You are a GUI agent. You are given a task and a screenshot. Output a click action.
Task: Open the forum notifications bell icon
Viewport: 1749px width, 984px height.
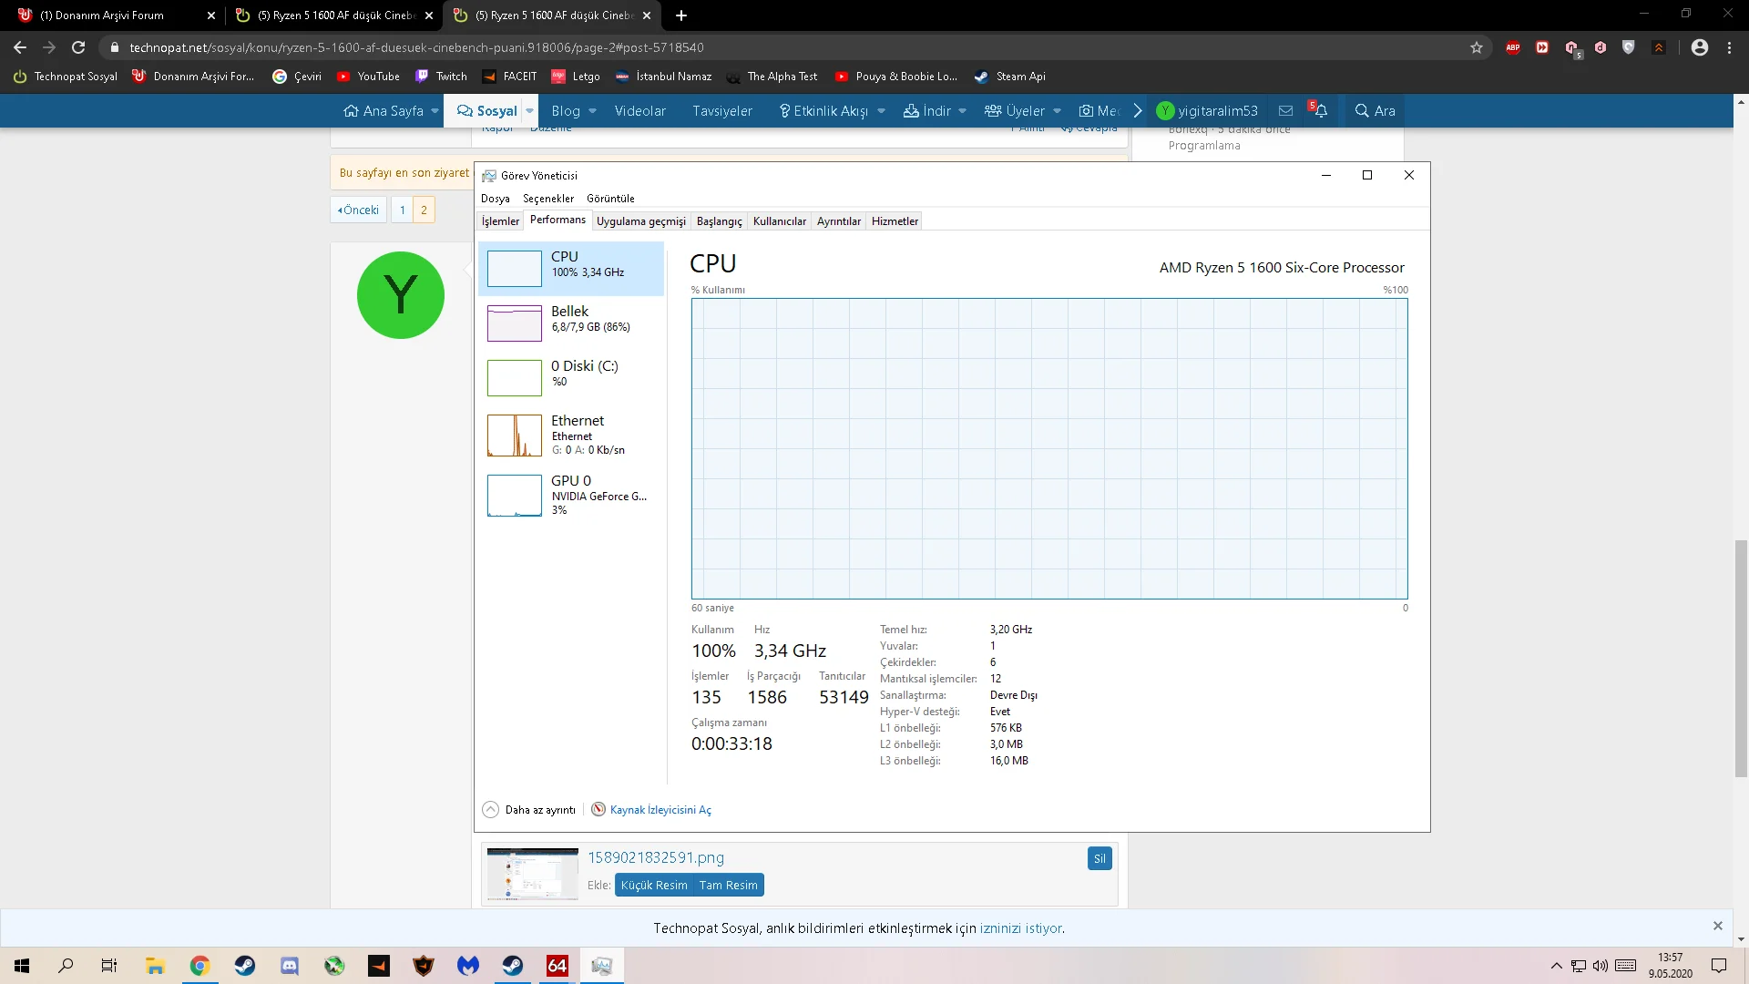(1320, 111)
